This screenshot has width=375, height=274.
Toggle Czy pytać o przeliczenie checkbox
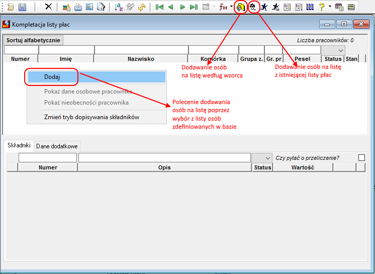361,158
